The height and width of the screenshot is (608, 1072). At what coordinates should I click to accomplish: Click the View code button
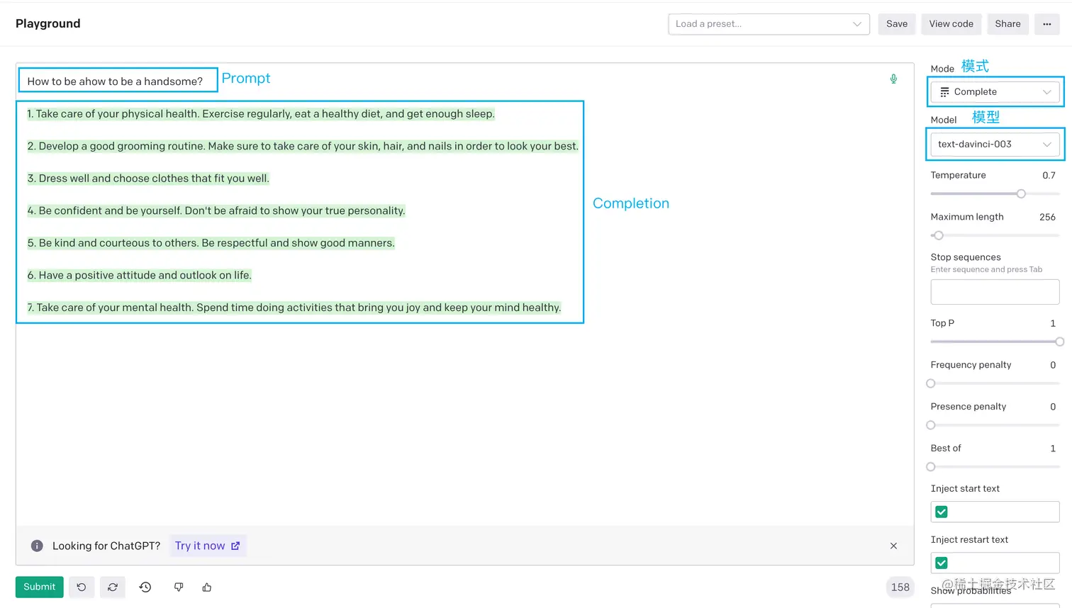click(x=951, y=24)
